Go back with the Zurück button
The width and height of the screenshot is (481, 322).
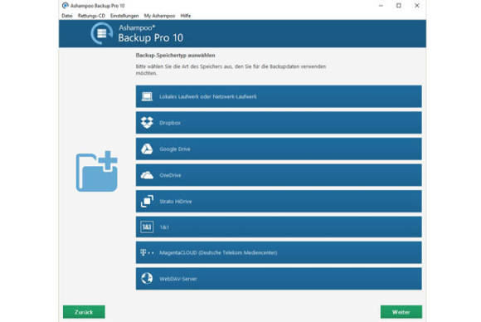click(x=84, y=312)
